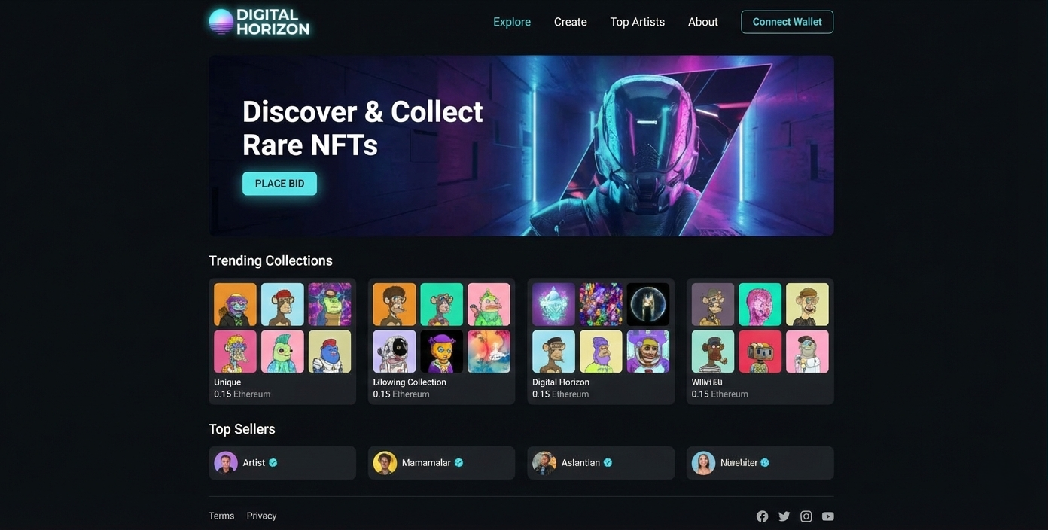Open the Instagram icon in footer

pos(806,516)
